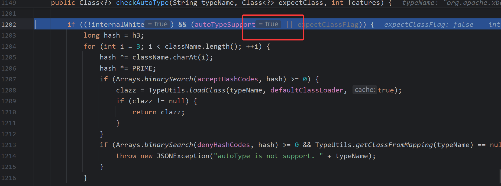Click the 'expectClassFlag: false' inline debug value
Viewport: 501px width, 186px height.
[x=429, y=25]
